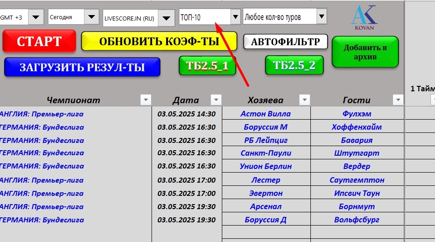The width and height of the screenshot is (435, 242).
Task: Select the Борнмут cell
Action: pos(357,206)
